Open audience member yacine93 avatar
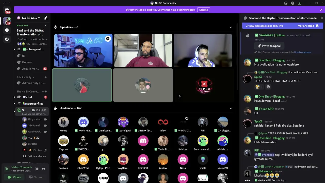325x183 pixels. point(223,160)
